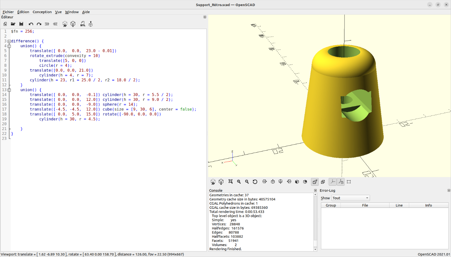Click the Save file floppy icon

point(21,24)
